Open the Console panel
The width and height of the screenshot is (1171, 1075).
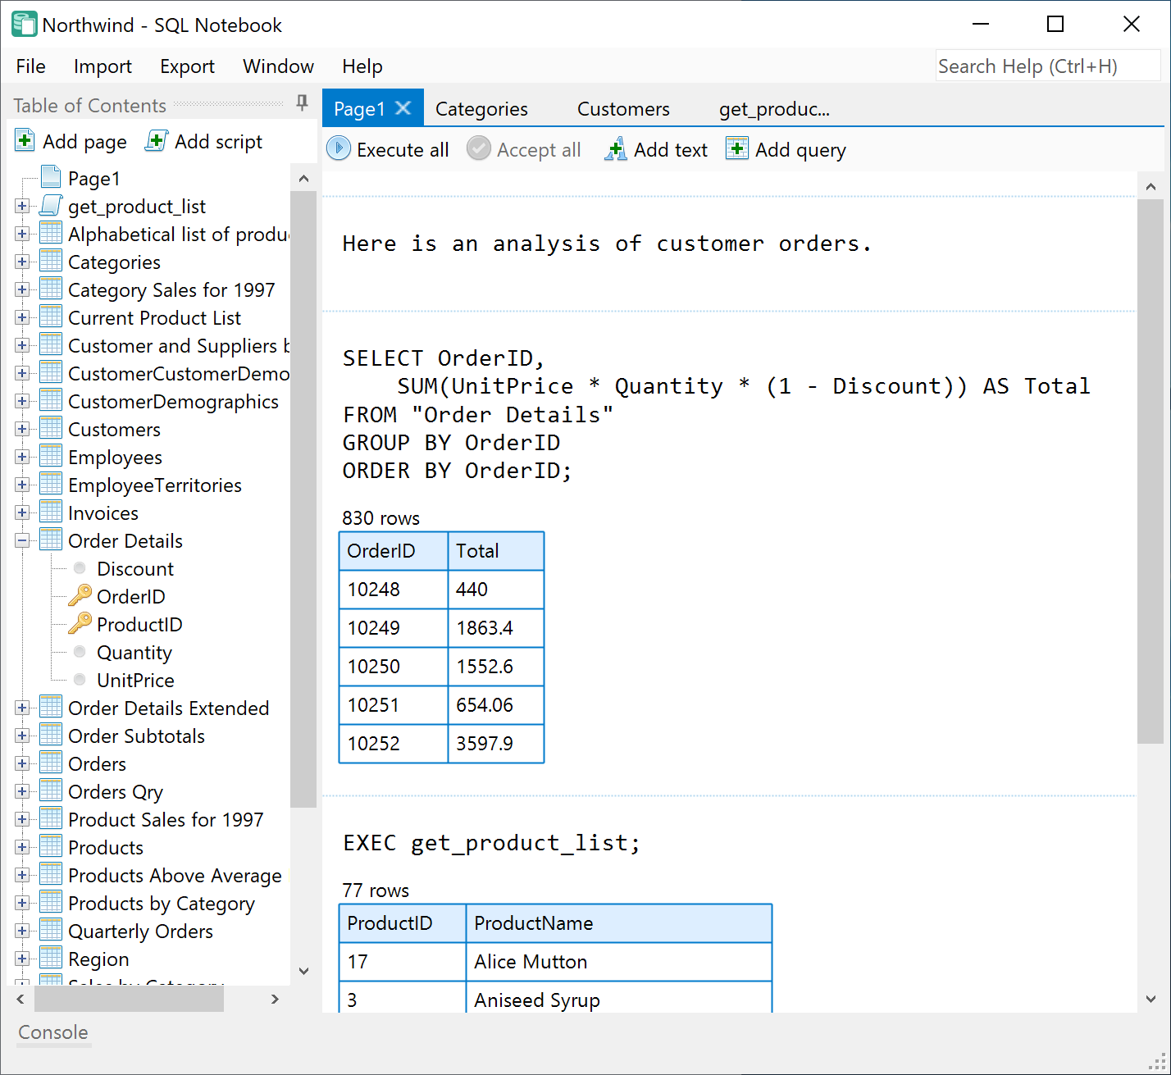click(53, 1032)
